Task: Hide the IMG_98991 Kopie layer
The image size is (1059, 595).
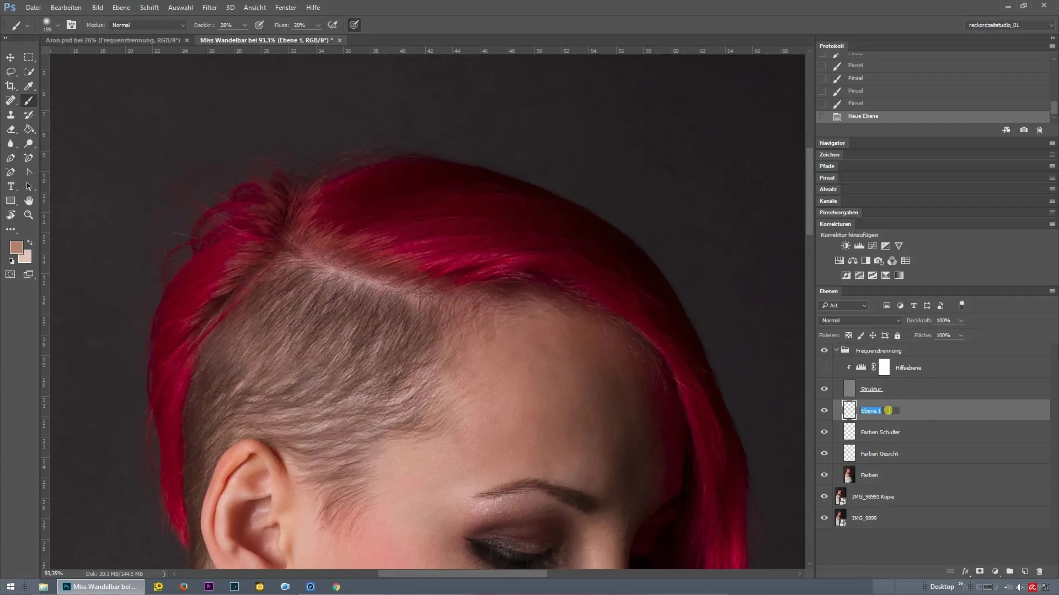Action: click(824, 496)
